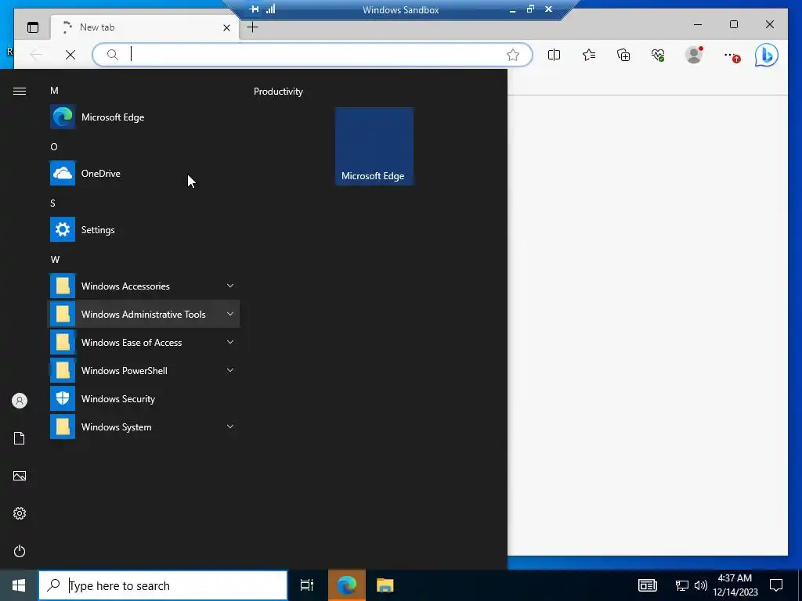Viewport: 802px width, 601px height.
Task: Click the Edge address bar
Action: (x=312, y=55)
